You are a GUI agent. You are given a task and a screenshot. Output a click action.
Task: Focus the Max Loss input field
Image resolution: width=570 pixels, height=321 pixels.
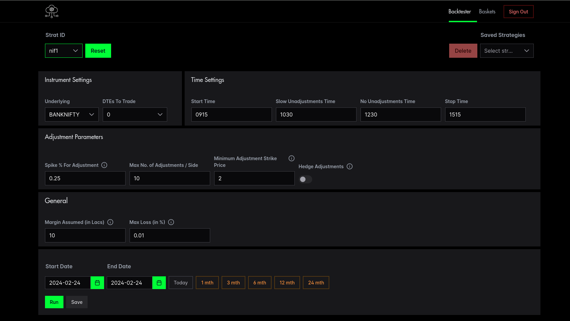(170, 235)
